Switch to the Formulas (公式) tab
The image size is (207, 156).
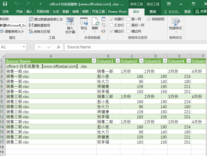point(56,12)
